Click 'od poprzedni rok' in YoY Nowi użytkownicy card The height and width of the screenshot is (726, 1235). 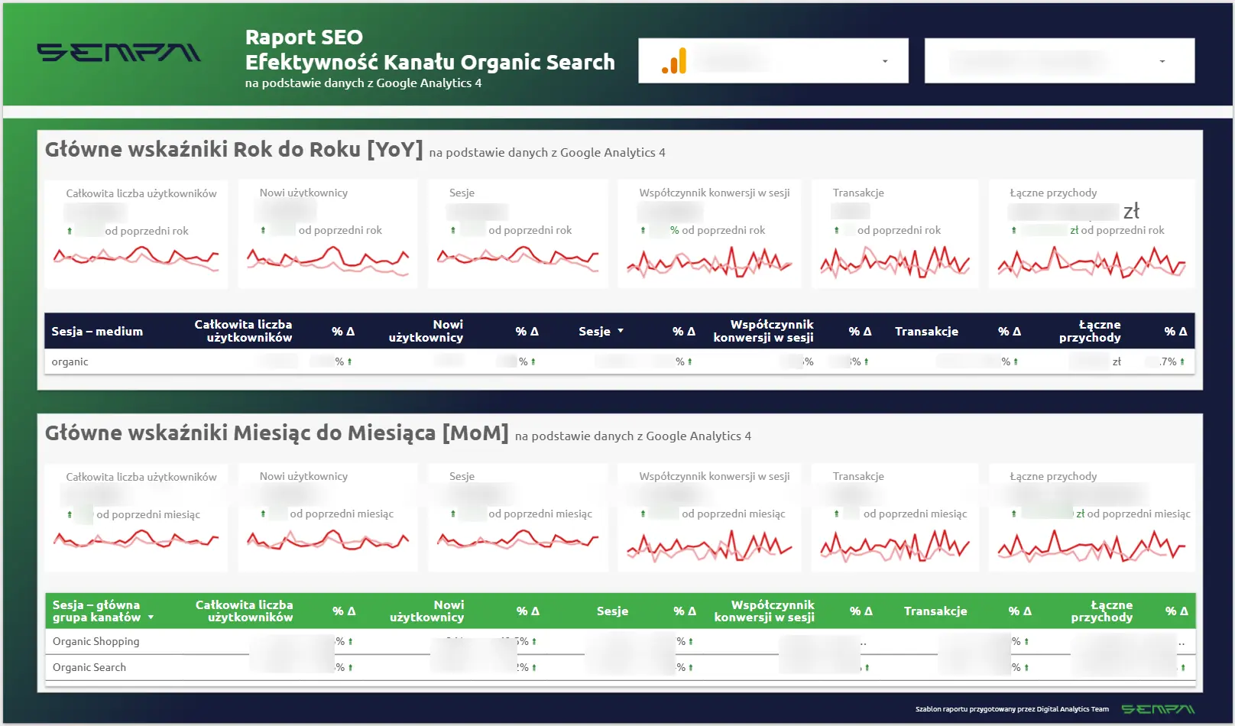coord(340,230)
